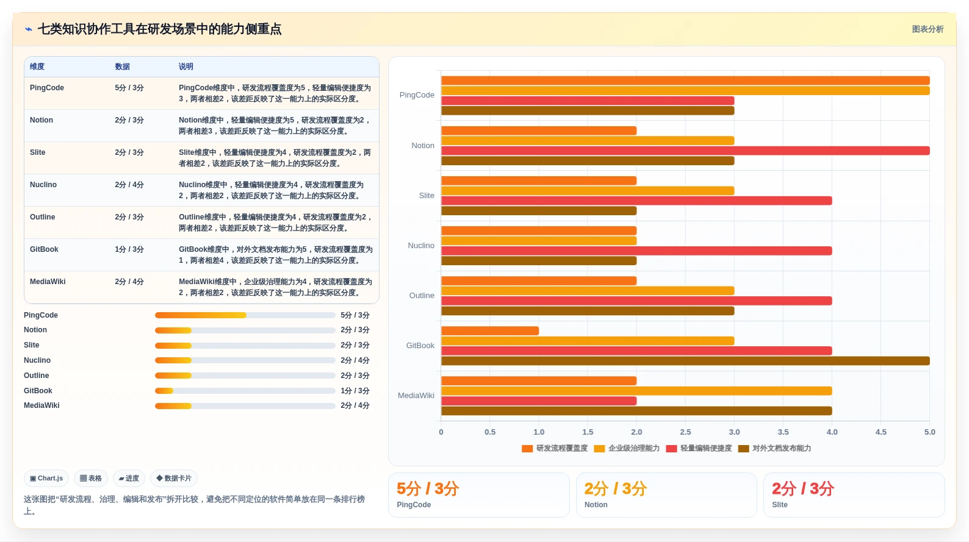
Task: Click MediaWiki's yellow 企业级治理能力 bar in the chart
Action: 636,391
